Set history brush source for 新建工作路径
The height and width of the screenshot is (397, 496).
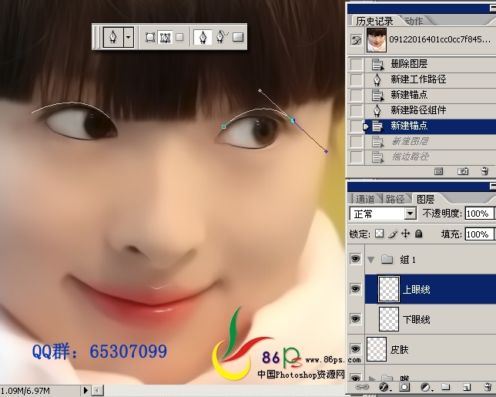(x=357, y=79)
